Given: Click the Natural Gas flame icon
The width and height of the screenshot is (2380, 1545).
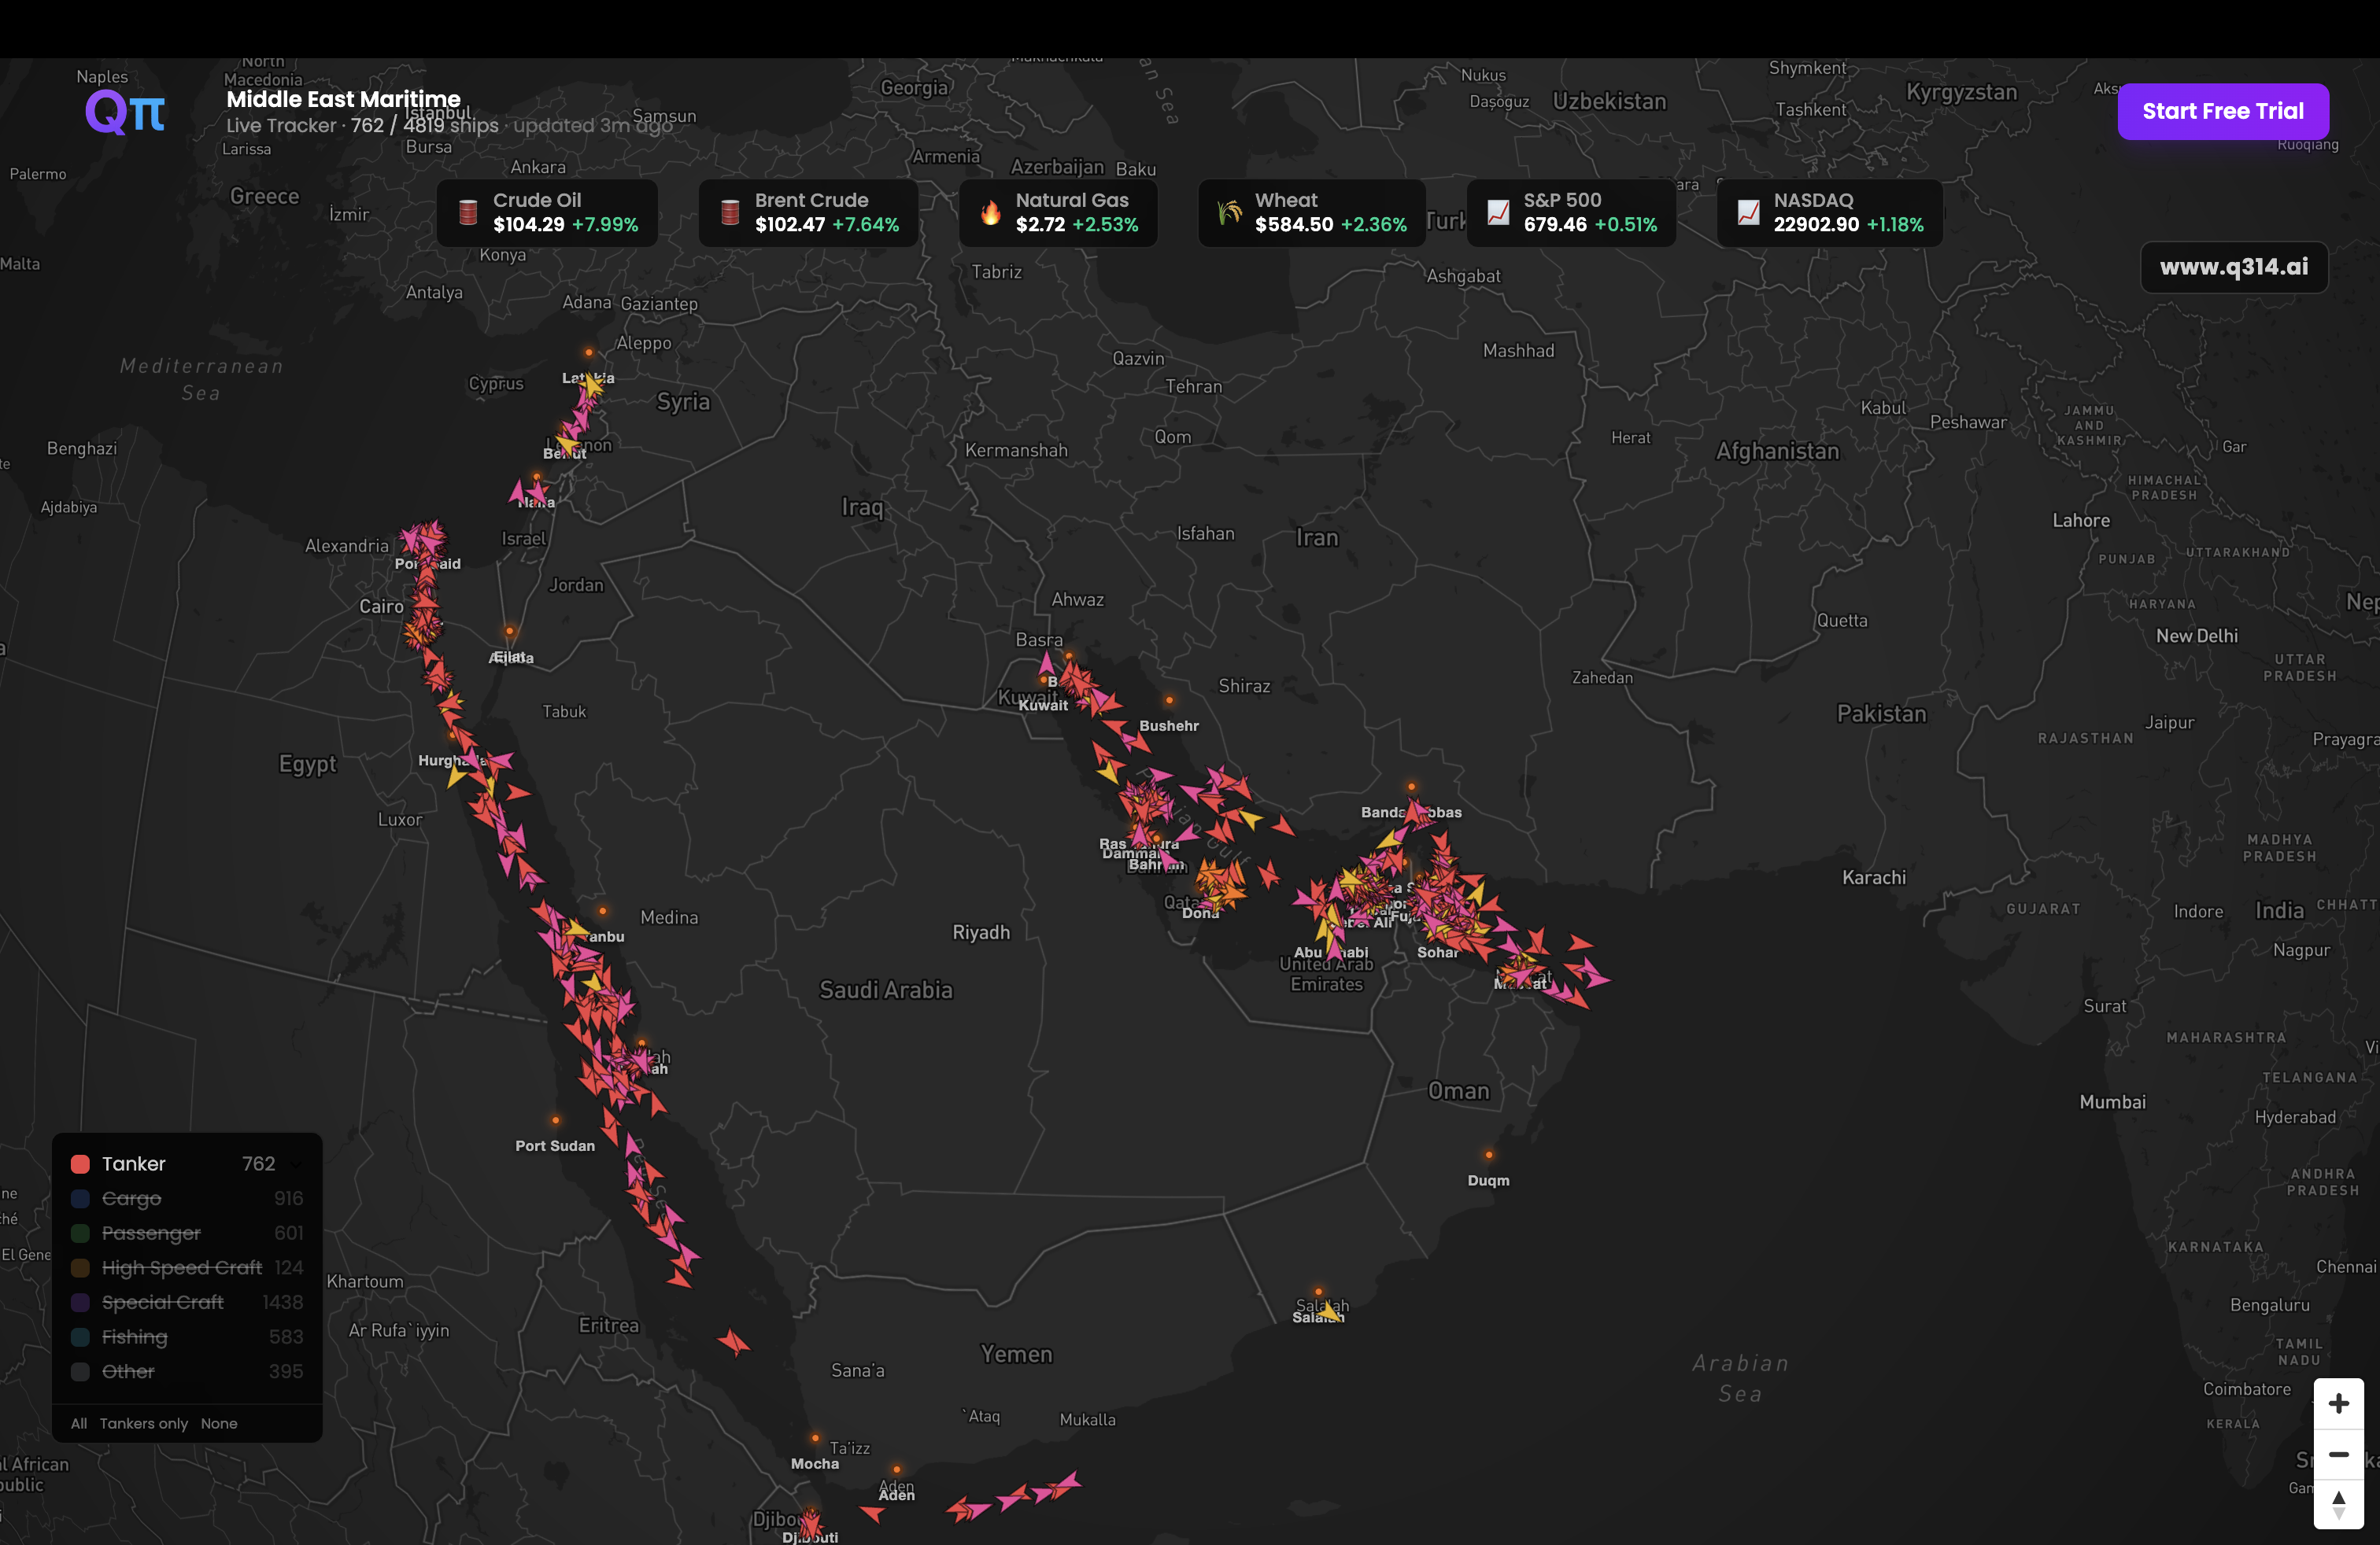Looking at the screenshot, I should pyautogui.click(x=990, y=212).
